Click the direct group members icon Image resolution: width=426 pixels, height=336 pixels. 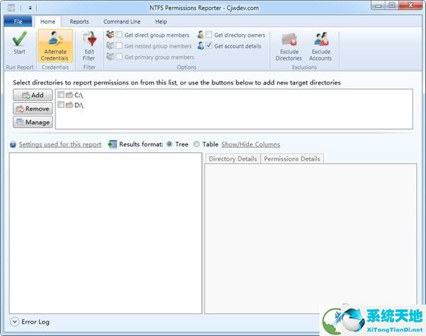pyautogui.click(x=110, y=35)
